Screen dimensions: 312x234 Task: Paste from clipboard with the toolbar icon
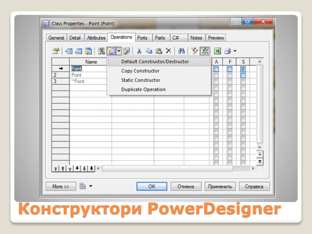(x=158, y=51)
